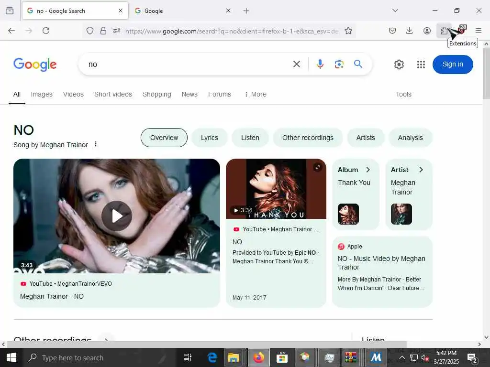The width and height of the screenshot is (490, 367).
Task: Click the Meghan Trainor artist thumbnail
Action: pyautogui.click(x=401, y=214)
